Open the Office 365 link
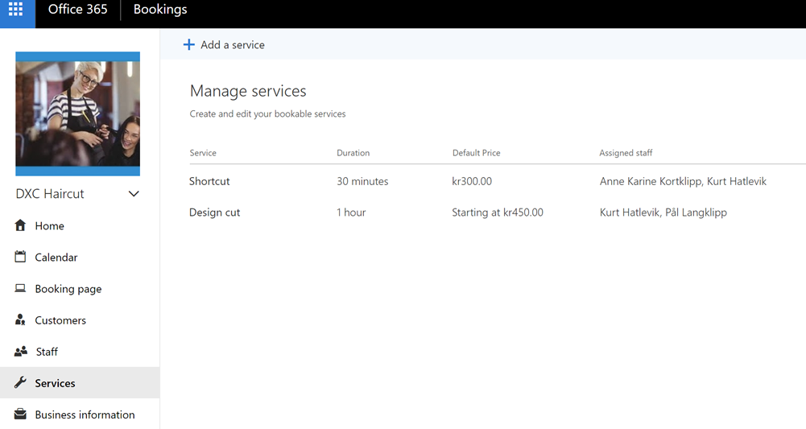 (77, 10)
